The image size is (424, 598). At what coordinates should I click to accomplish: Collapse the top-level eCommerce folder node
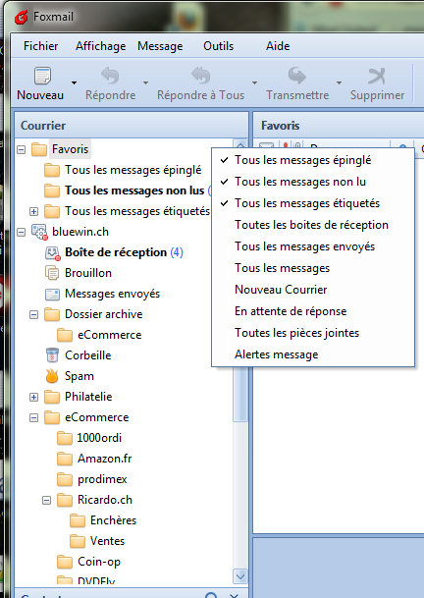tap(34, 417)
